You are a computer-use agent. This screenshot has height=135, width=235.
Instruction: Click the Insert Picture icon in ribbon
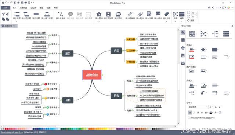coord(118,14)
